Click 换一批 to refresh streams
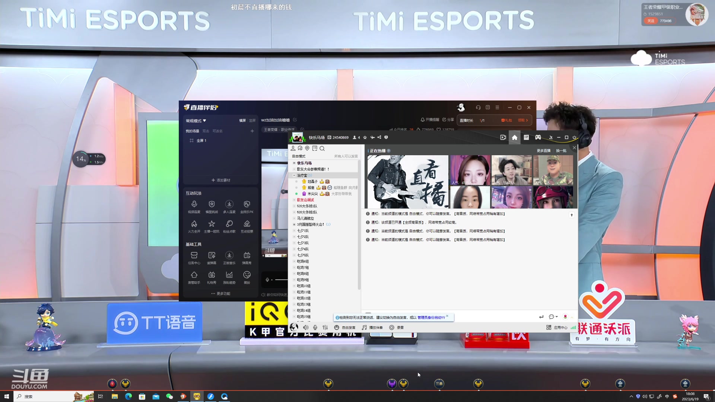 tap(561, 151)
